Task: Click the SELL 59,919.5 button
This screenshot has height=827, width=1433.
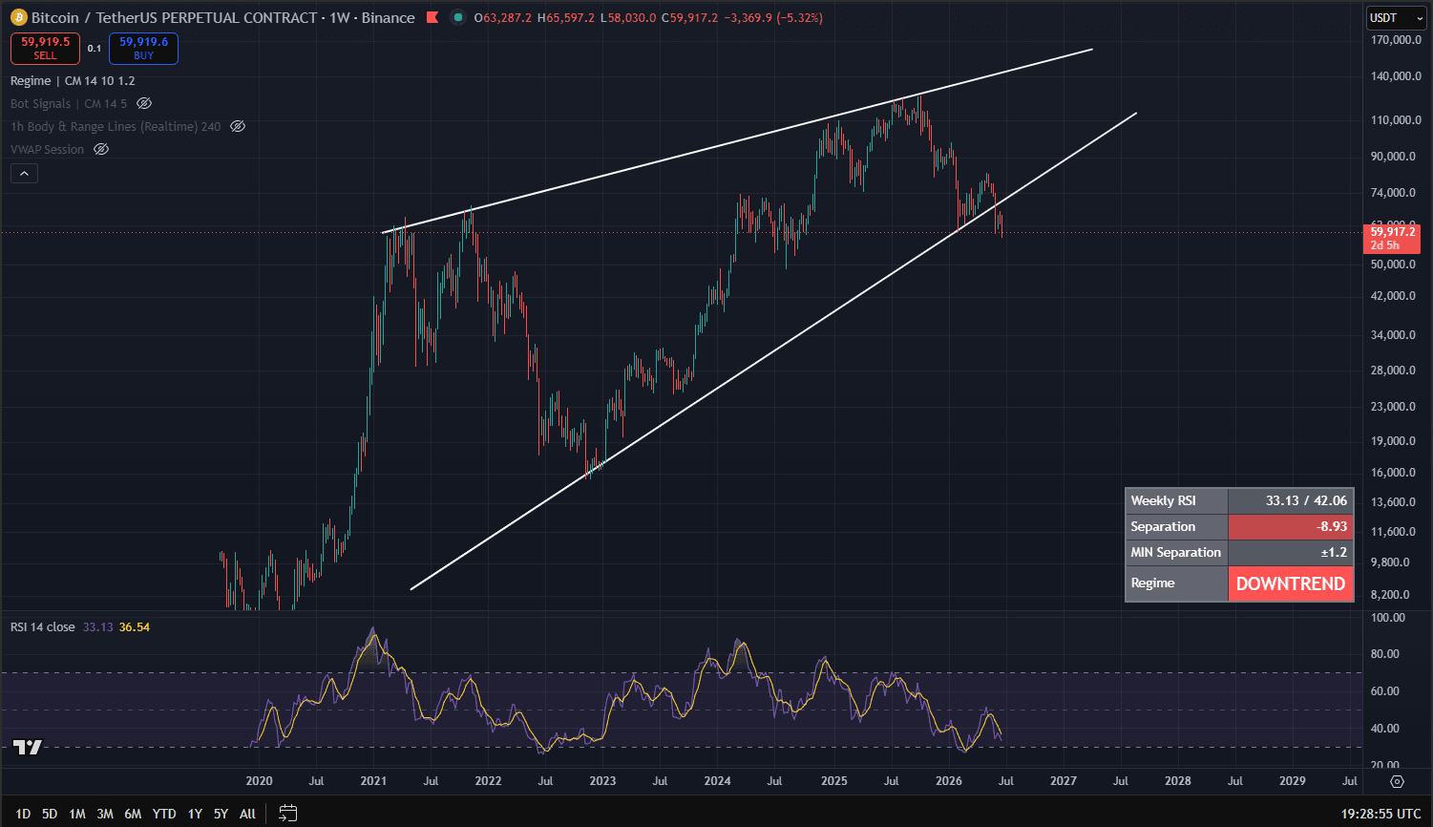Action: point(45,49)
